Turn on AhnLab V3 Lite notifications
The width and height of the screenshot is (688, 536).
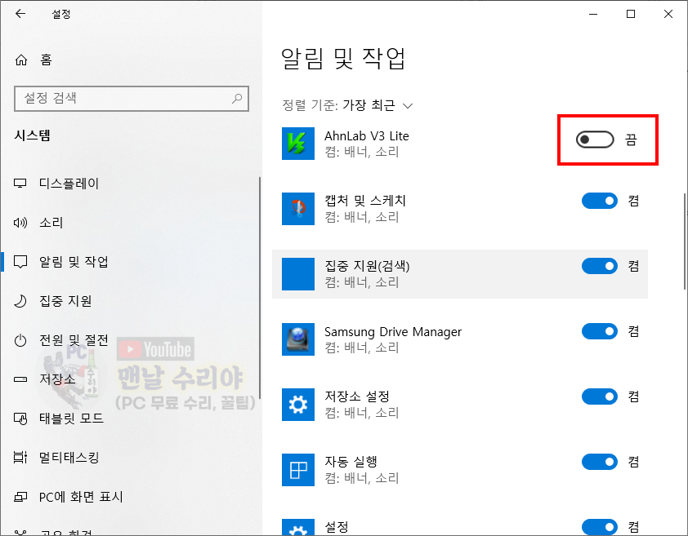point(595,140)
